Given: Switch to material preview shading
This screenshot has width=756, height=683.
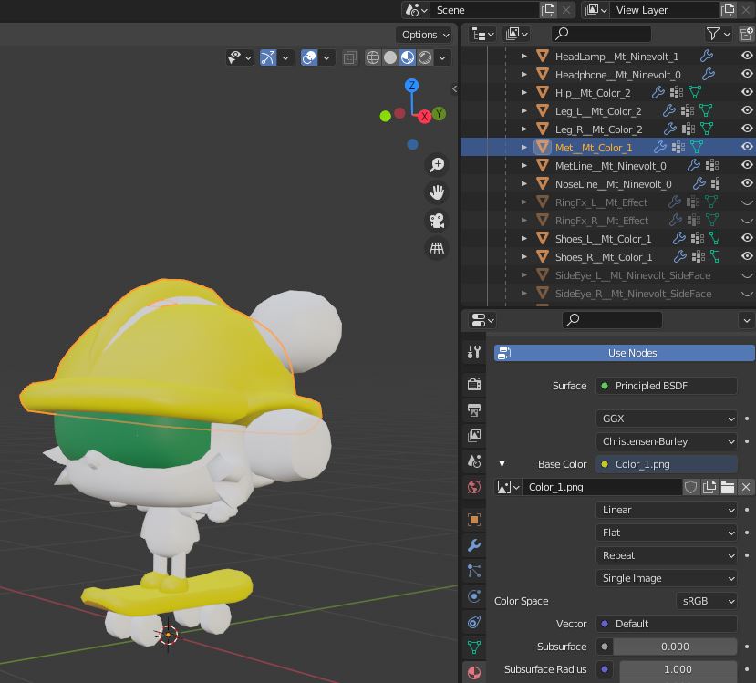Looking at the screenshot, I should click(x=408, y=57).
